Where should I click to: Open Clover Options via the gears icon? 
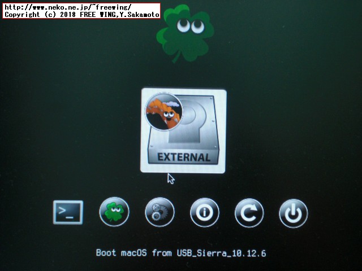[160, 212]
